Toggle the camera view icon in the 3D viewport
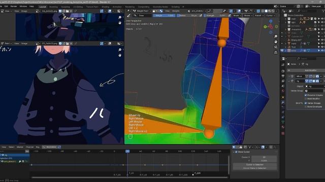This screenshot has width=325, height=182. [276, 47]
